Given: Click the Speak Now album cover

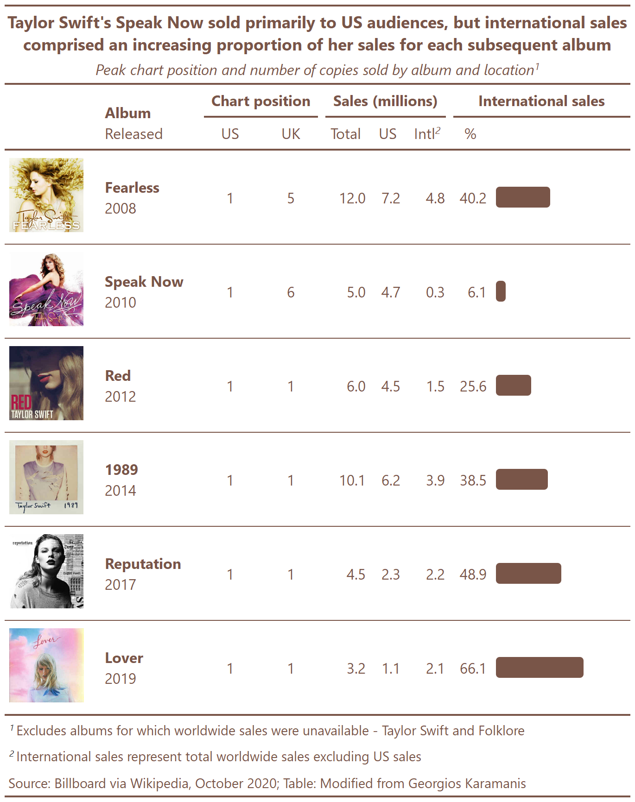Looking at the screenshot, I should click(x=46, y=289).
